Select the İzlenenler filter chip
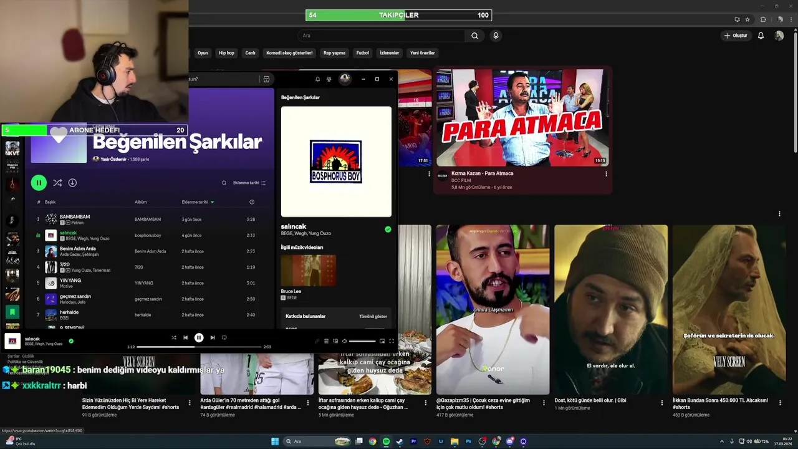 [390, 53]
